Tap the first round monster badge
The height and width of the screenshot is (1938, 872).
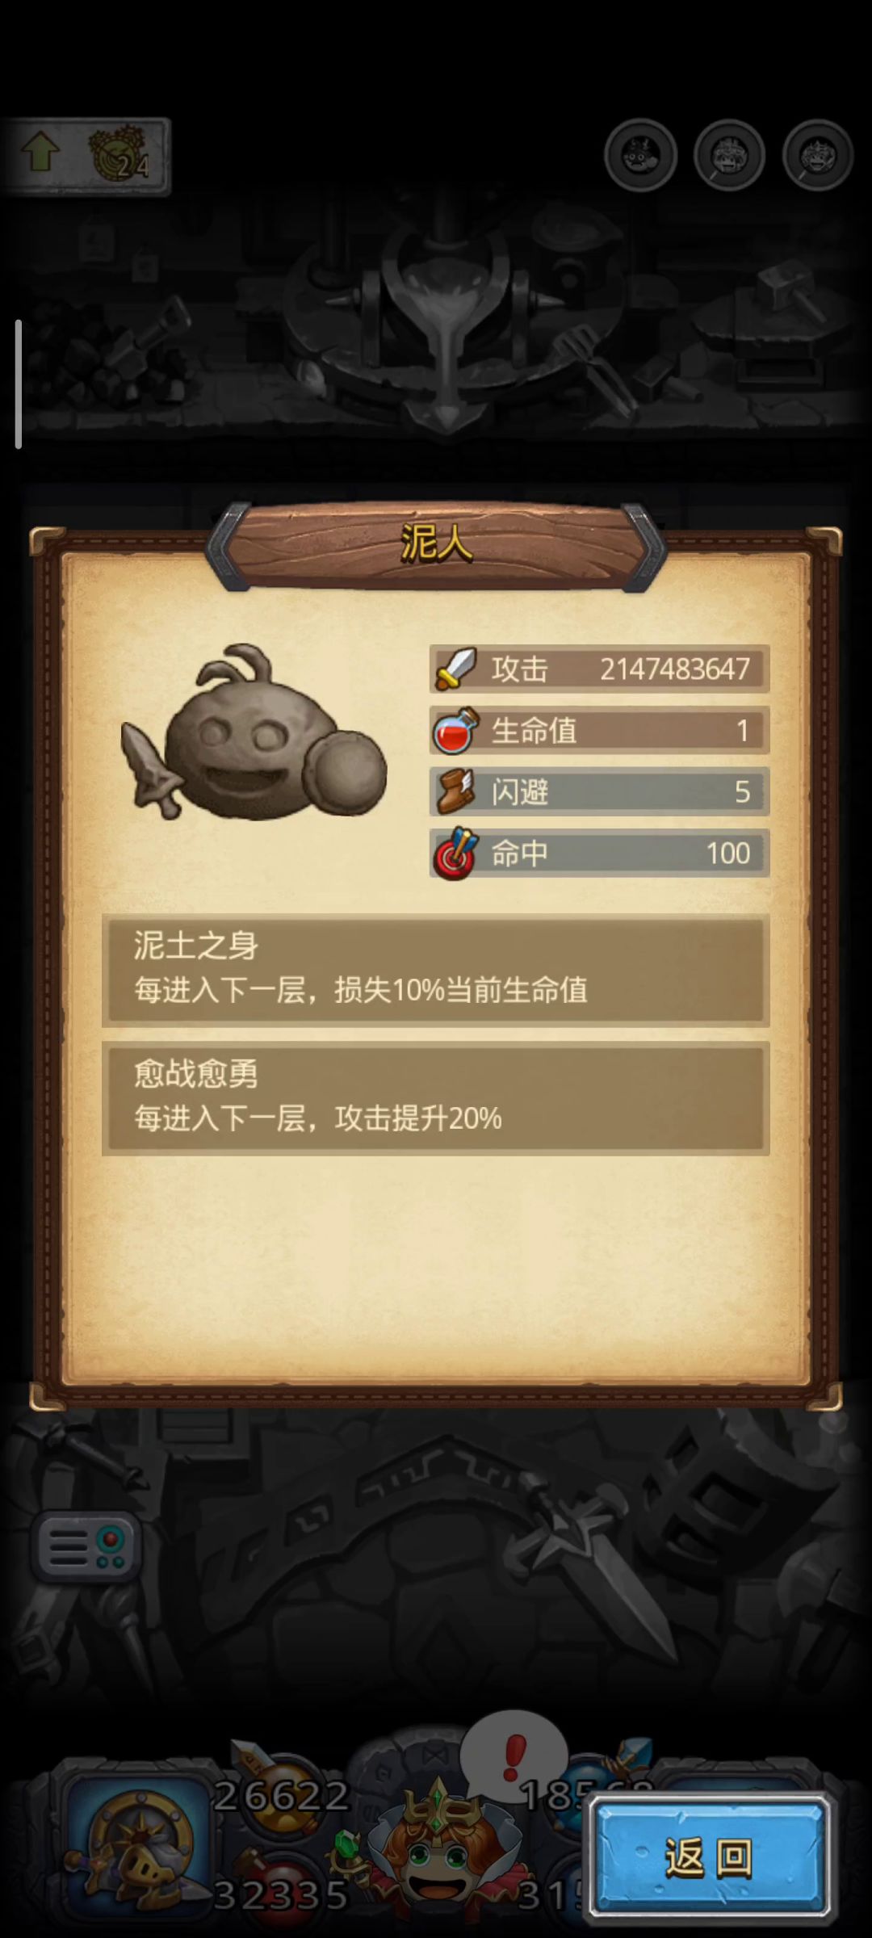pyautogui.click(x=641, y=155)
